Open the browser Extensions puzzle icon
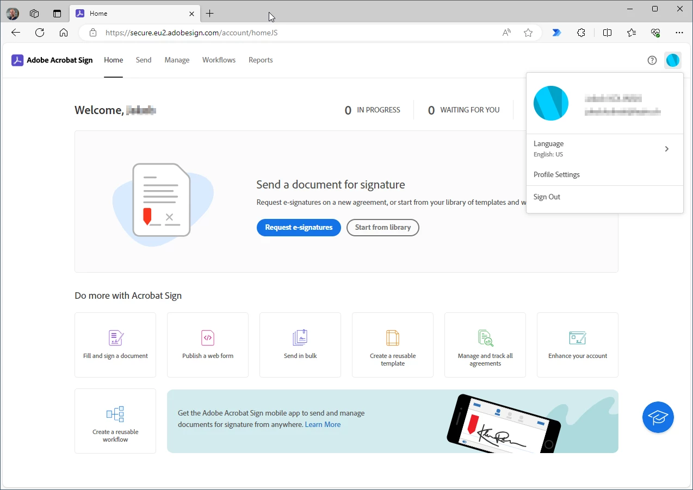The width and height of the screenshot is (693, 490). [x=581, y=33]
